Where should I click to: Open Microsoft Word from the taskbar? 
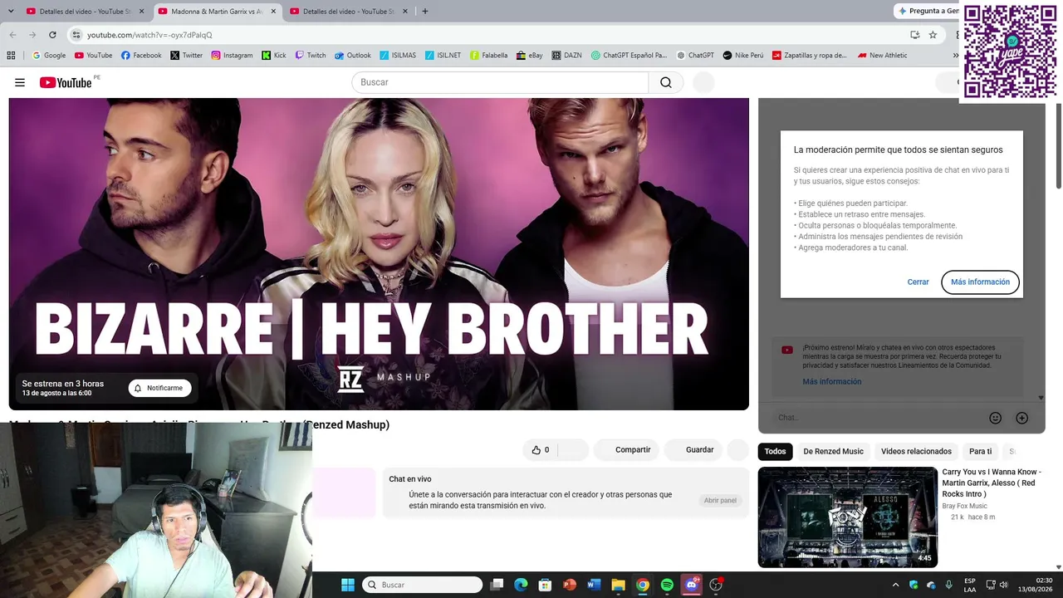click(x=594, y=585)
